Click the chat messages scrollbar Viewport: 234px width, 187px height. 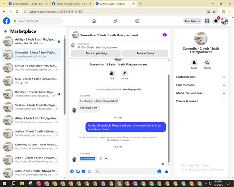click(168, 118)
